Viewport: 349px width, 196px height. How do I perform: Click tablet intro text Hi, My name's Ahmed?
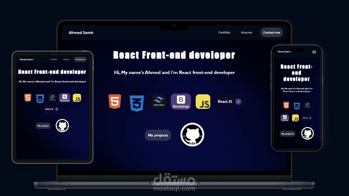click(x=52, y=82)
